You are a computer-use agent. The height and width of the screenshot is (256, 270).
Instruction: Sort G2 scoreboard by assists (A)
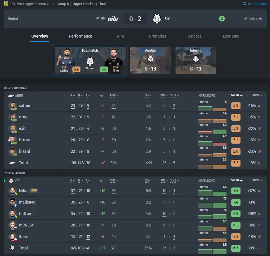88,181
